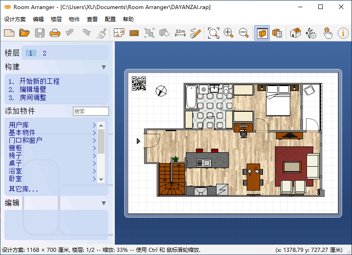The width and height of the screenshot is (352, 255).
Task: Select the red rug in the living room
Action: [294, 166]
